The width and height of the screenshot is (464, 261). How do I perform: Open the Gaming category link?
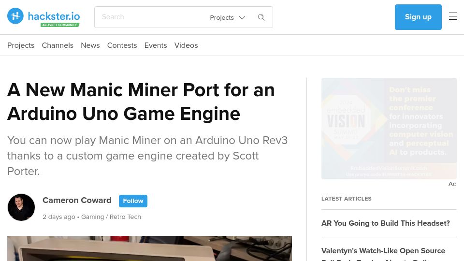93,217
